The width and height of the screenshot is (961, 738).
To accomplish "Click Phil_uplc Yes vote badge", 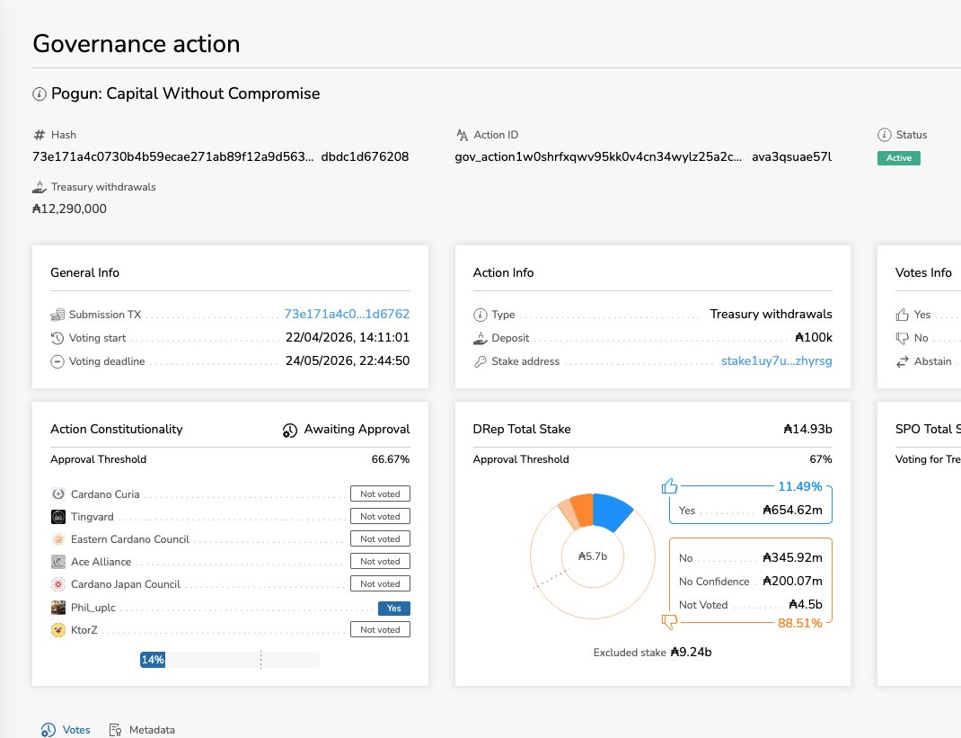I will coord(394,608).
